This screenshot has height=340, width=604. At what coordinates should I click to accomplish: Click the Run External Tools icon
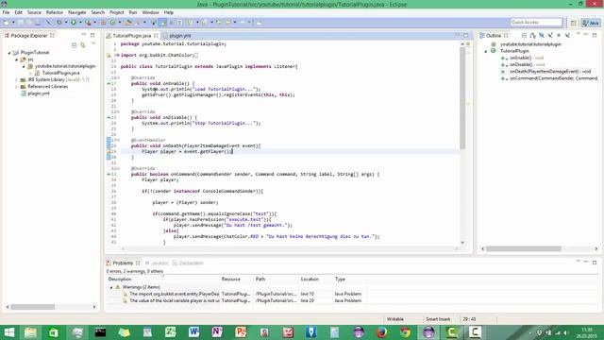pyautogui.click(x=88, y=23)
